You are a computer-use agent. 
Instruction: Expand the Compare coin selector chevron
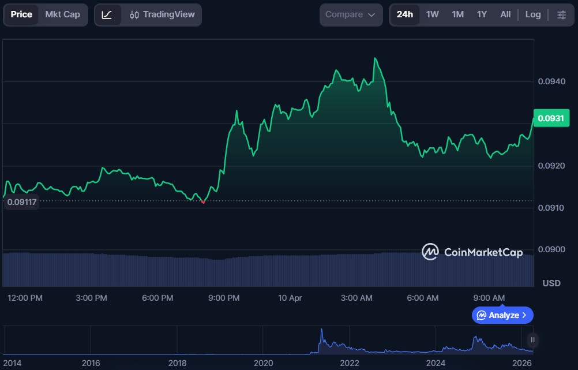pyautogui.click(x=373, y=14)
